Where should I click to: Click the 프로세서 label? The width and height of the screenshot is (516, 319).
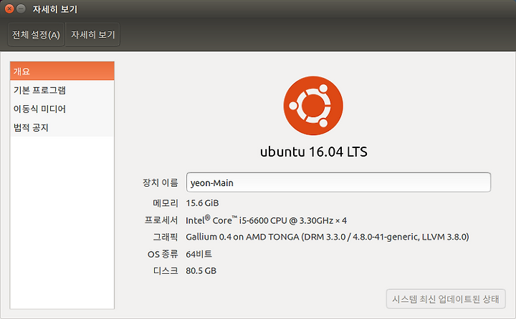click(x=161, y=220)
